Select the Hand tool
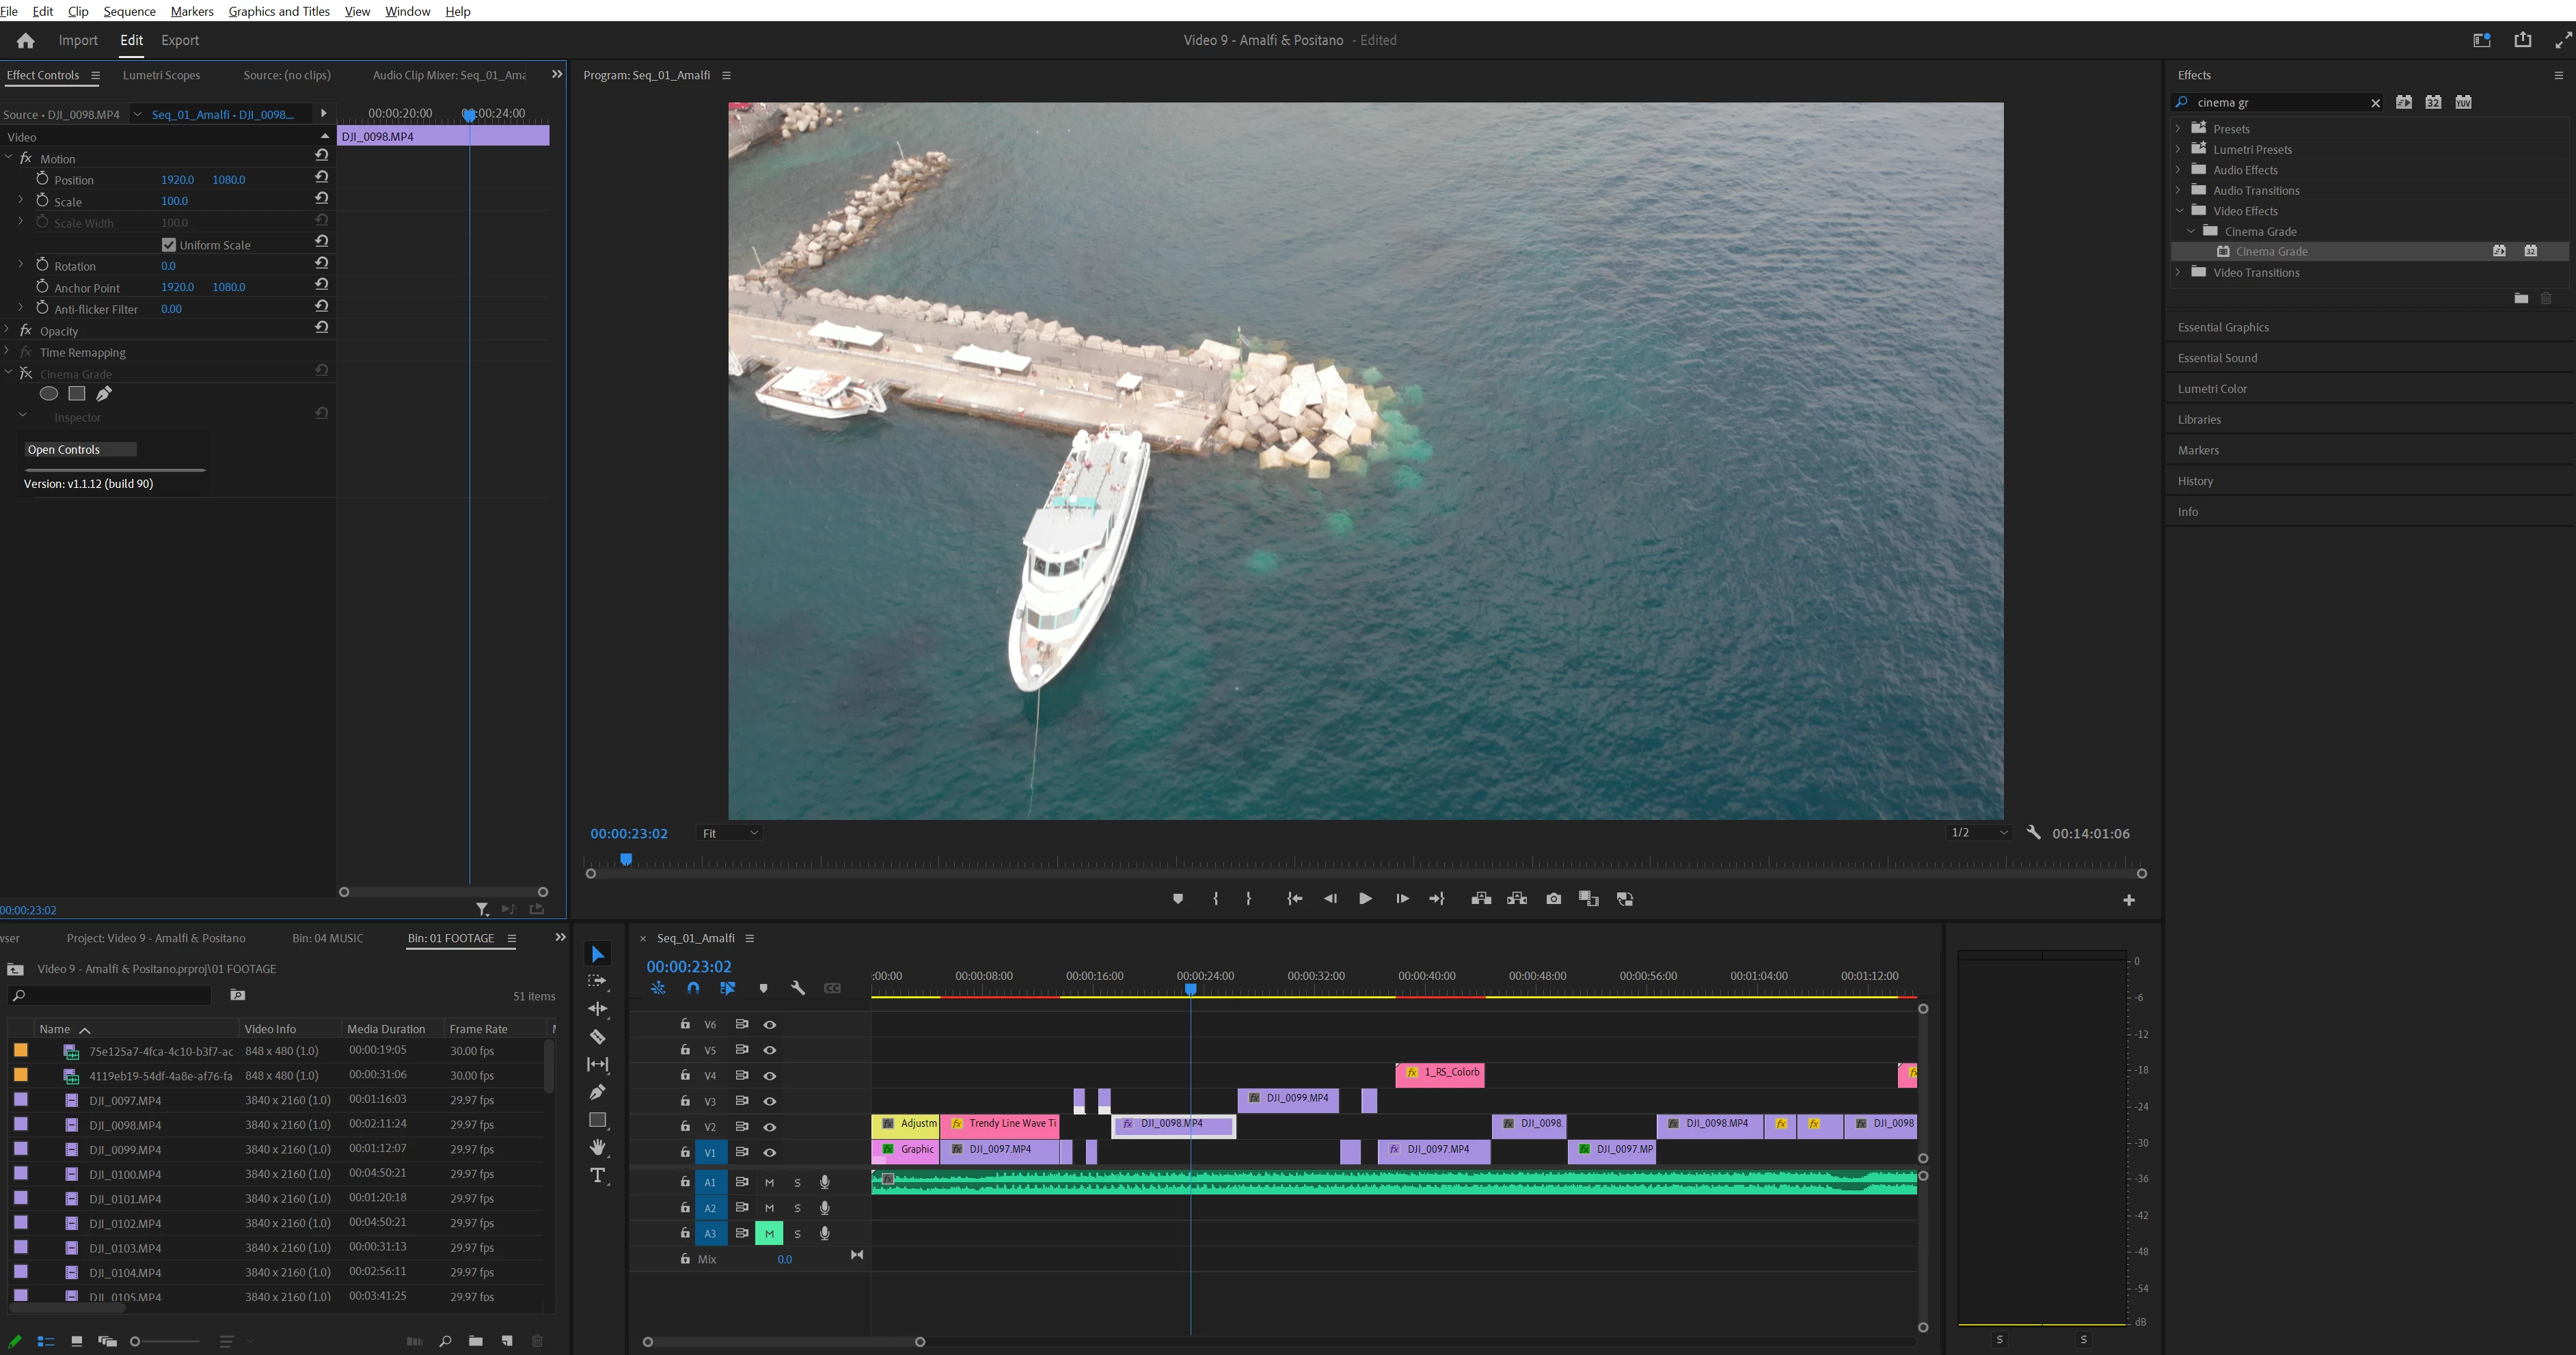 tap(597, 1147)
